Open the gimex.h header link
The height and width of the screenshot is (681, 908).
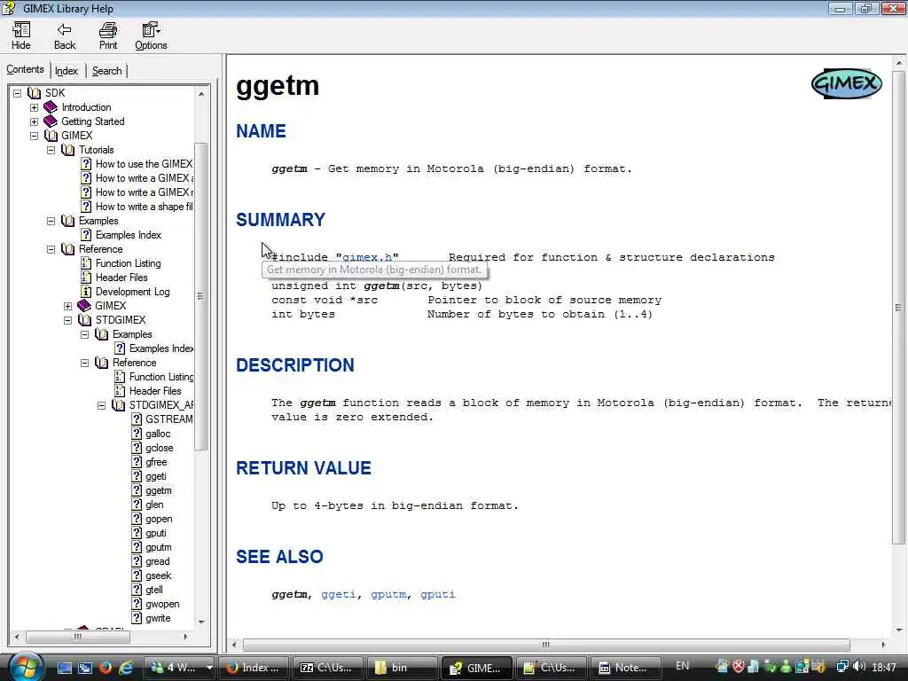pyautogui.click(x=367, y=257)
